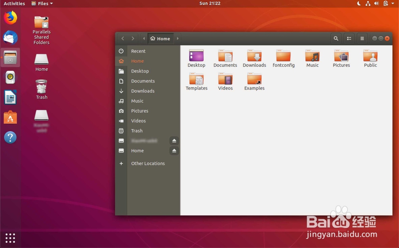
Task: Open the Show Applications grid
Action: (x=10, y=238)
